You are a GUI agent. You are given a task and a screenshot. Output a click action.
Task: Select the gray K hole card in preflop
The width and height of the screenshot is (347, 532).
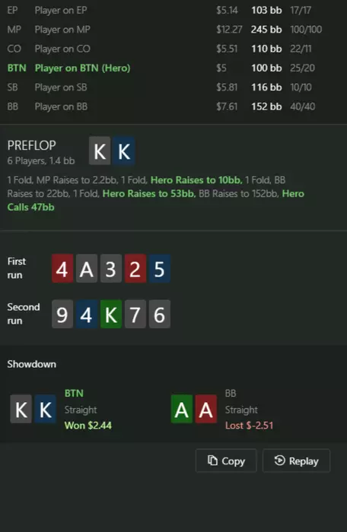pos(100,151)
